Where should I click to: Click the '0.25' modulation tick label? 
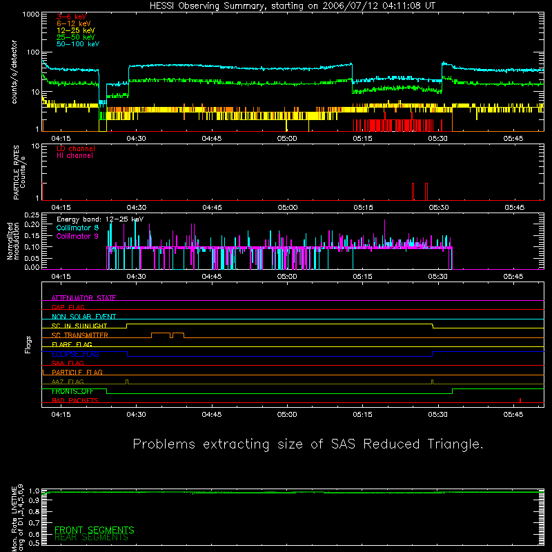[x=32, y=215]
